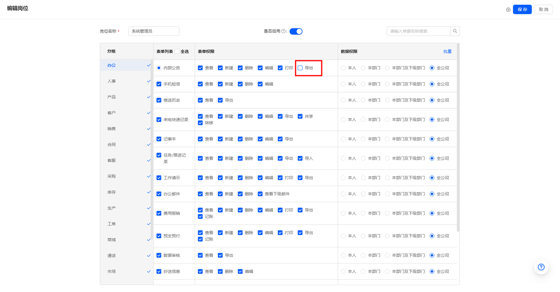Toggle the 是否启用 switch
Screen dimensions: 560x292
pos(296,31)
